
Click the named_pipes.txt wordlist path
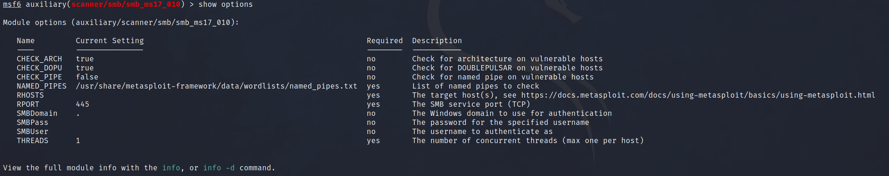pyautogui.click(x=217, y=86)
